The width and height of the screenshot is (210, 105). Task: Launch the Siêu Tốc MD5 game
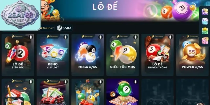tap(123, 55)
